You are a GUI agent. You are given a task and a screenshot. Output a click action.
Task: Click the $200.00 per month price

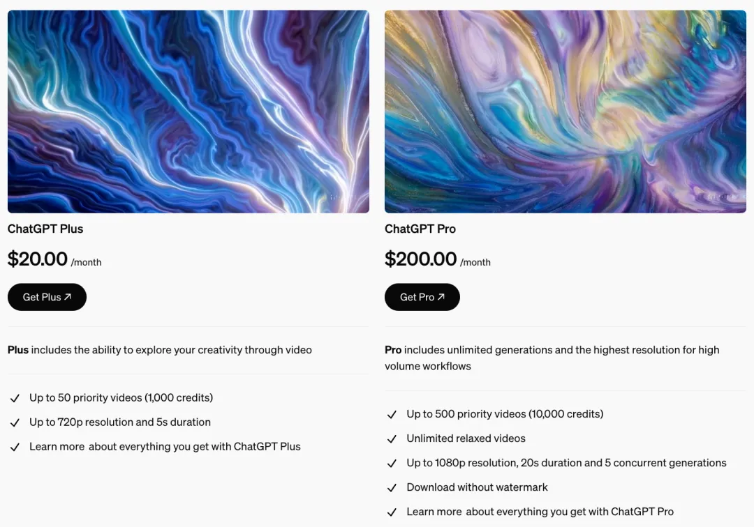(x=438, y=259)
